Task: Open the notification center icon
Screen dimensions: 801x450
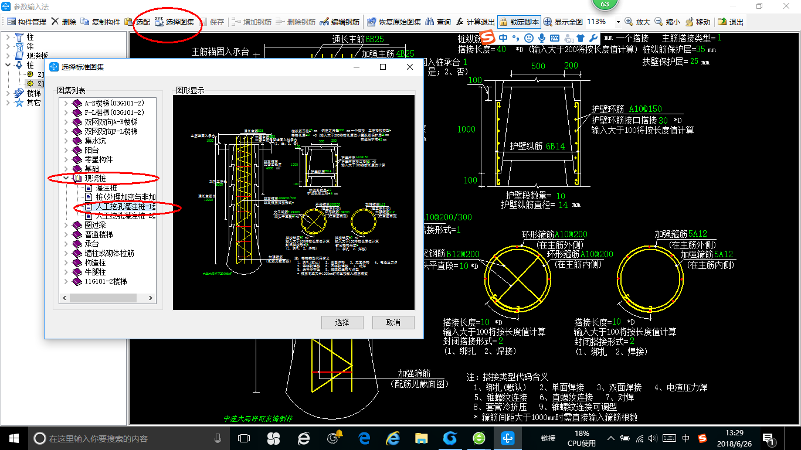Action: (770, 438)
